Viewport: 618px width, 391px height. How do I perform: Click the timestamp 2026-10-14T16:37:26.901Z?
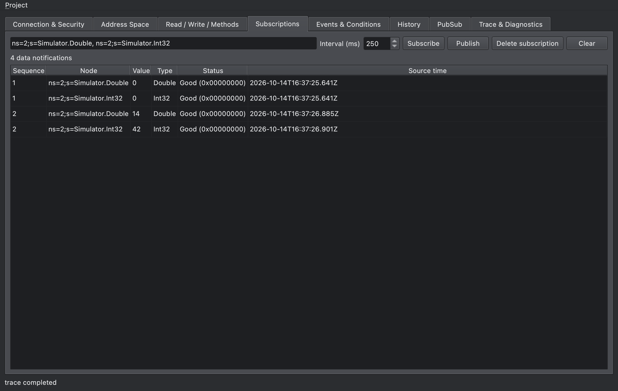(x=294, y=129)
